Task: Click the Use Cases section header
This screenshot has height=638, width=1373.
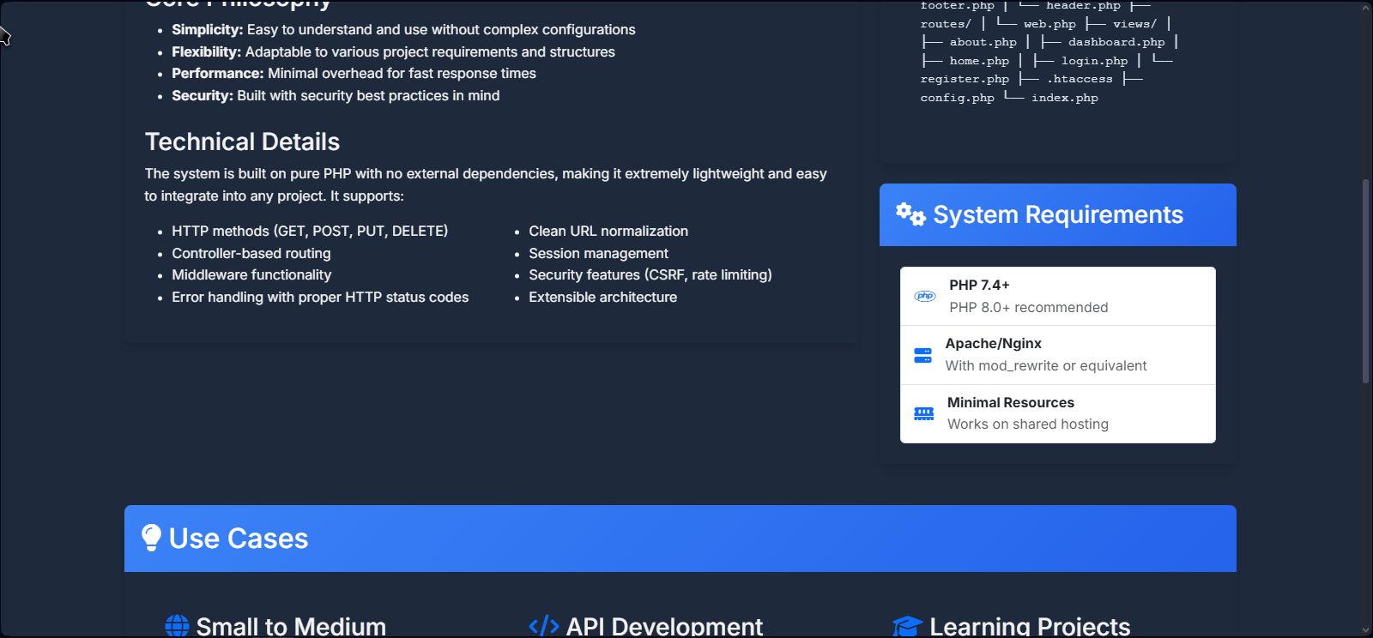Action: tap(680, 539)
